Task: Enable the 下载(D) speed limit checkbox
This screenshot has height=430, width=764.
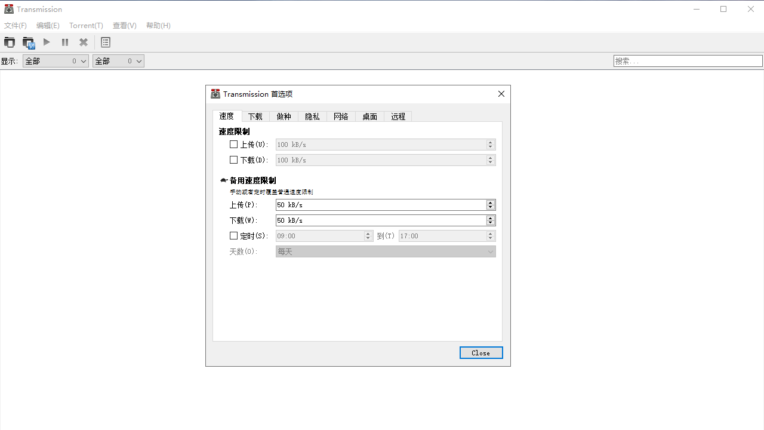Action: 233,159
